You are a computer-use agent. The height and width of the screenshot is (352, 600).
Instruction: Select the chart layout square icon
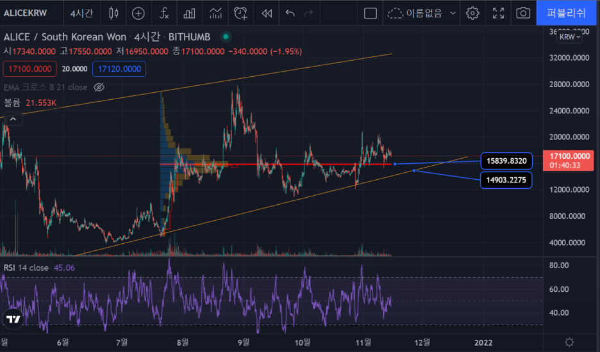pos(370,13)
